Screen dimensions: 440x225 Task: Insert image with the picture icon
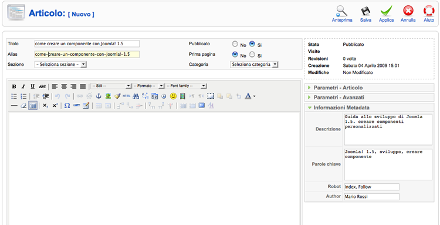(108, 96)
